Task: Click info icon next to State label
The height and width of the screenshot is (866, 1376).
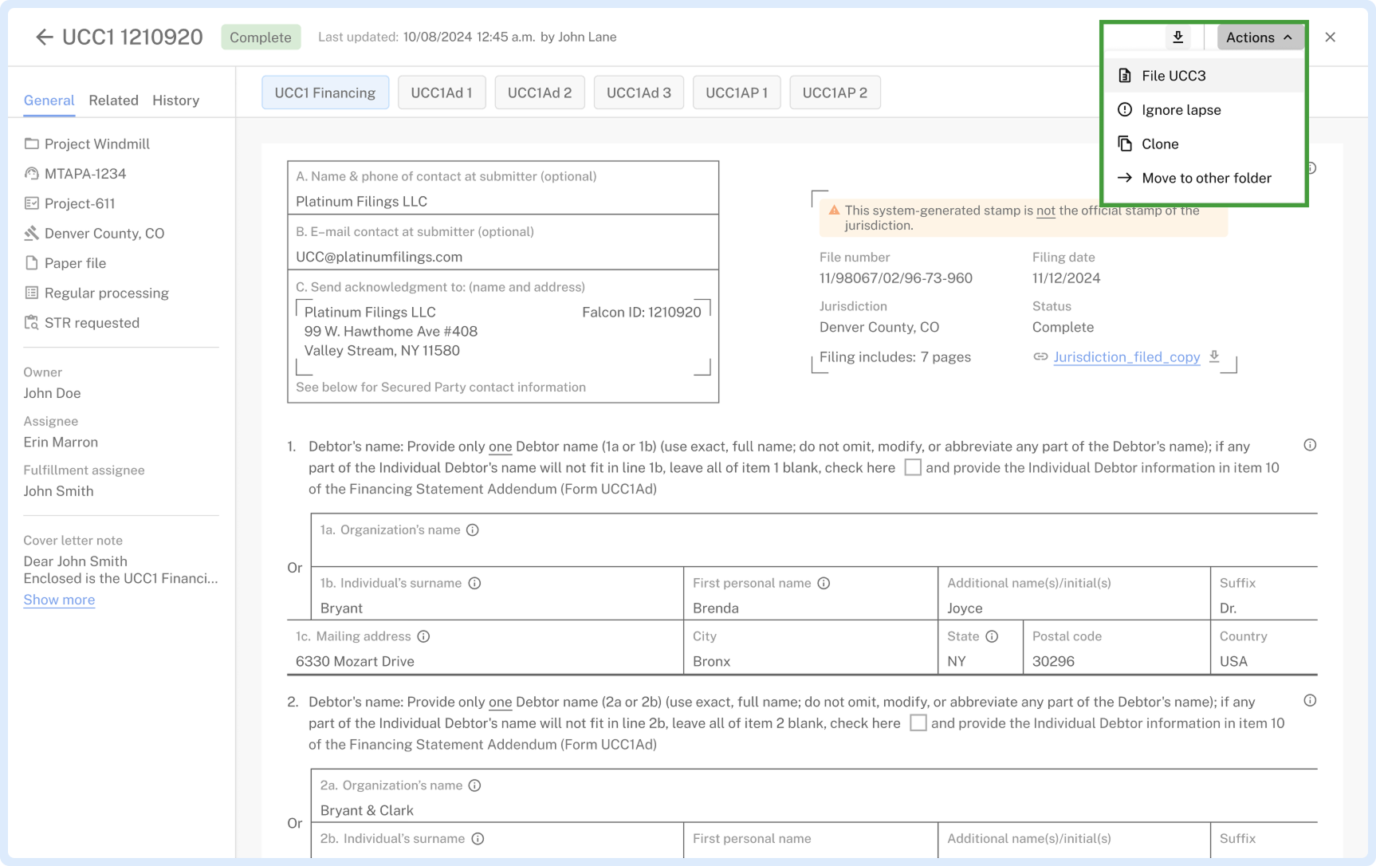Action: pos(992,636)
